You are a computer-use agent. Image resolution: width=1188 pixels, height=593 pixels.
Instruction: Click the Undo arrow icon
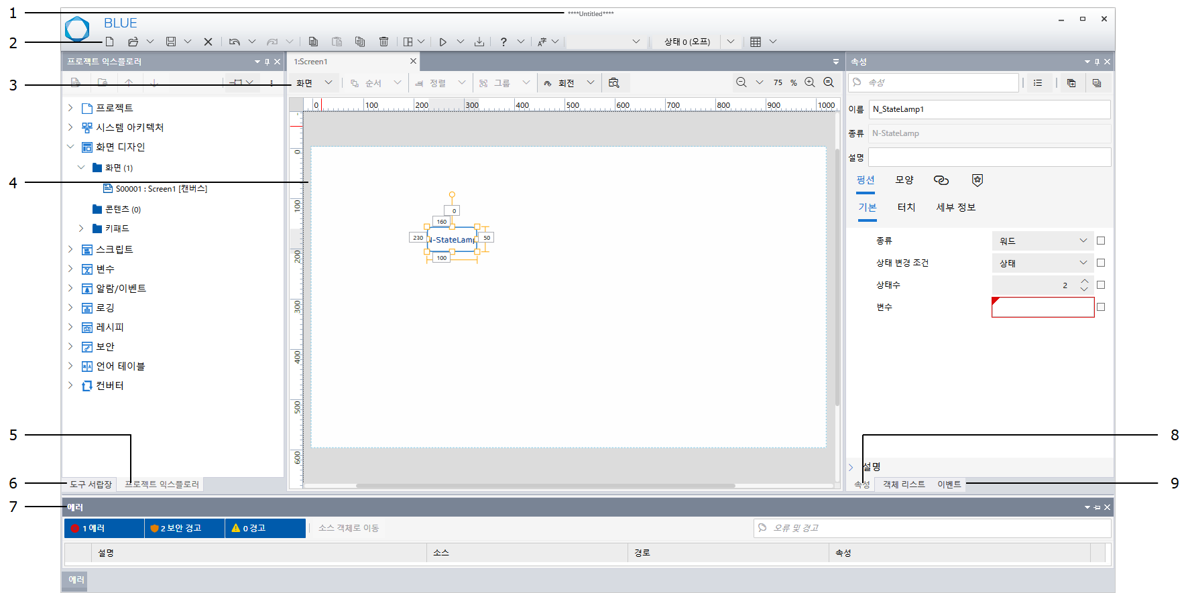tap(234, 42)
